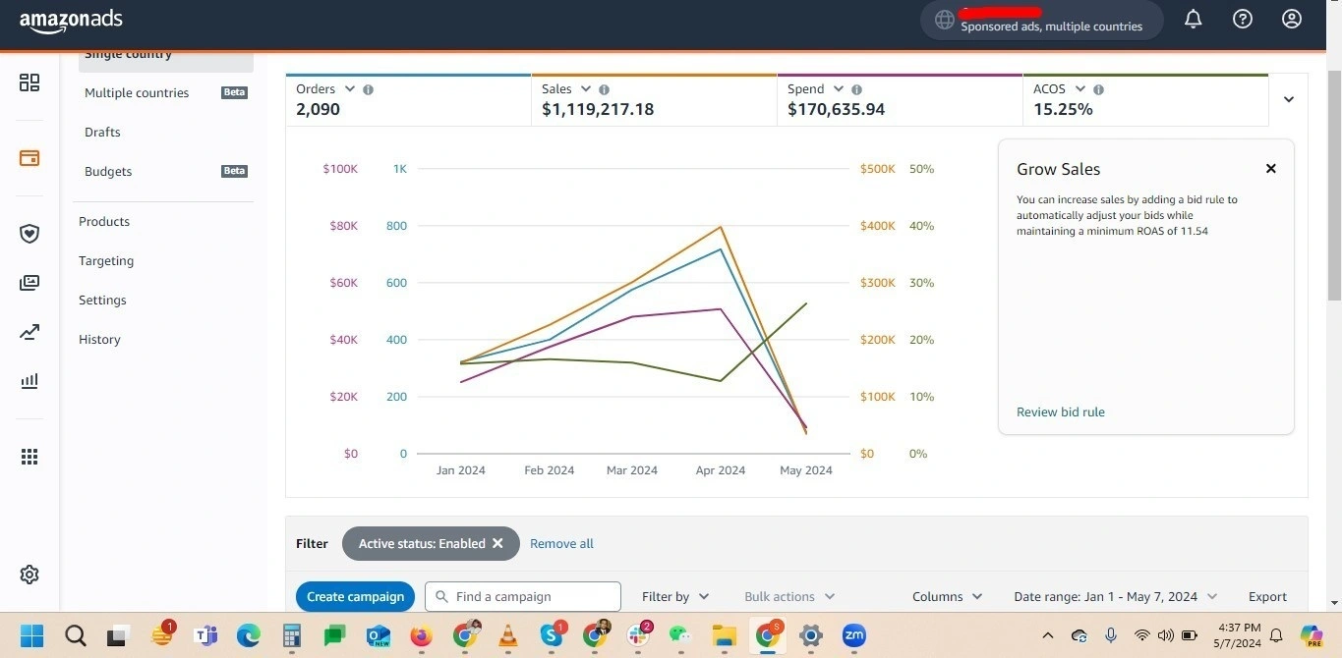Remove the Active status: Enabled filter chip
1342x658 pixels.
tap(498, 543)
